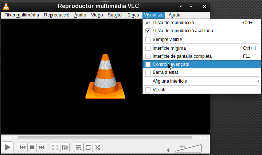Toggle the VLsub checkbox
This screenshot has height=155, width=262.
coord(148,90)
